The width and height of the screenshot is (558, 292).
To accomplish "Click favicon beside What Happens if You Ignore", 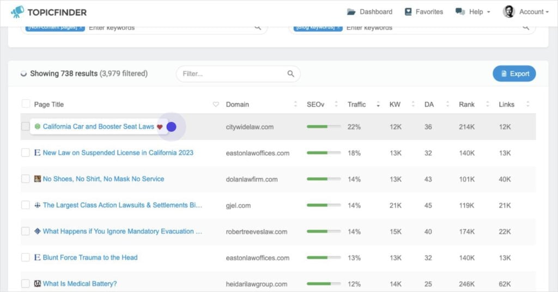I will coord(37,231).
